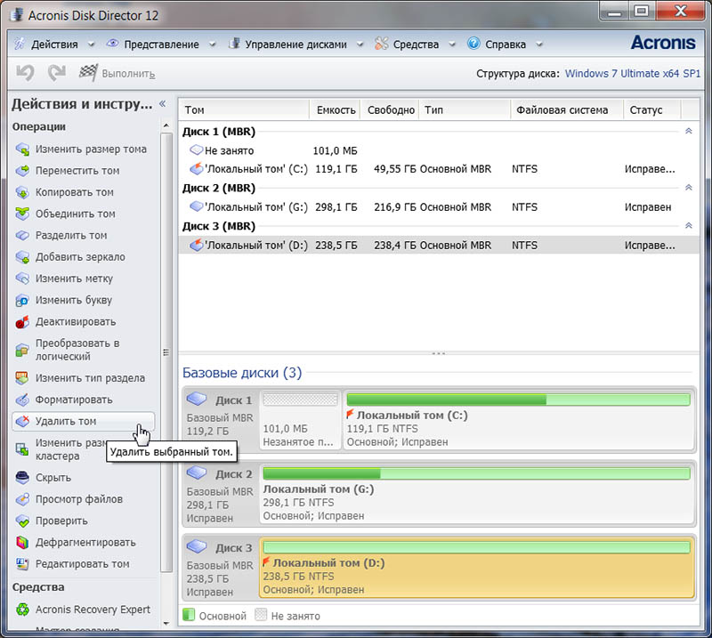This screenshot has width=712, height=638.
Task: Select the Не занято 101,0 МБ row
Action: coord(439,150)
